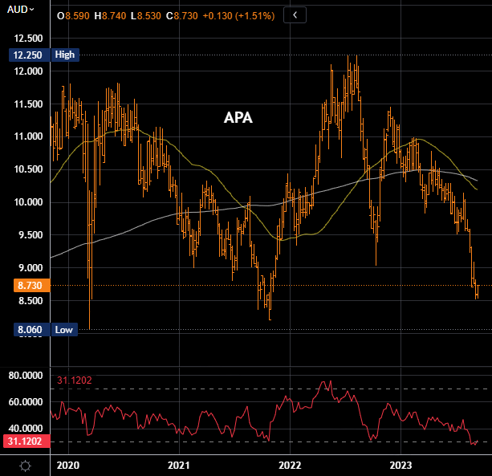
Task: Click the 10.000 price axis level
Action: click(x=27, y=202)
